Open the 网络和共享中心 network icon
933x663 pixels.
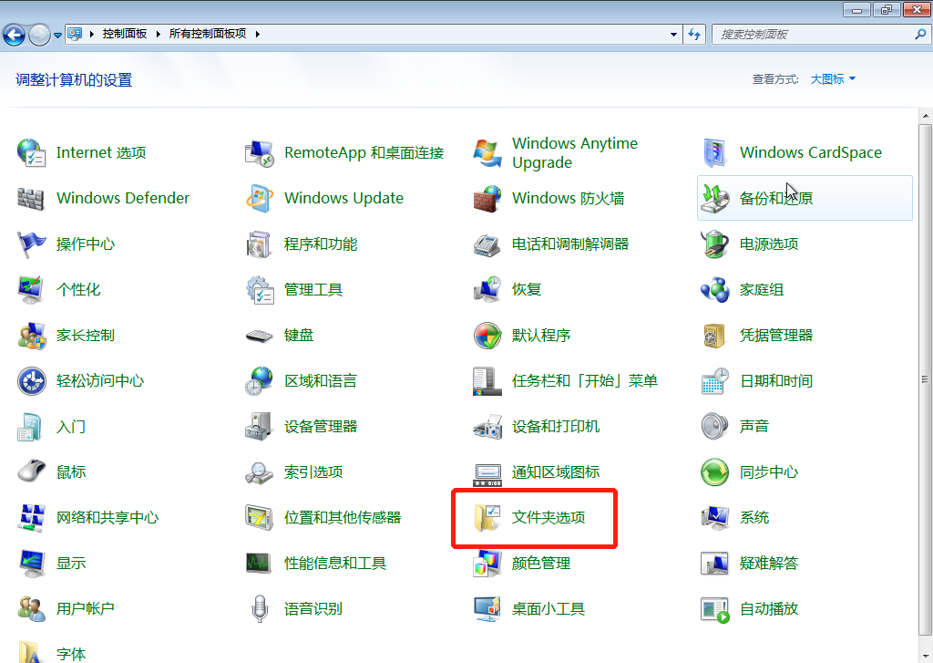32,518
